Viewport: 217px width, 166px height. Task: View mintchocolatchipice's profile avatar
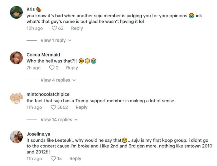point(16,98)
